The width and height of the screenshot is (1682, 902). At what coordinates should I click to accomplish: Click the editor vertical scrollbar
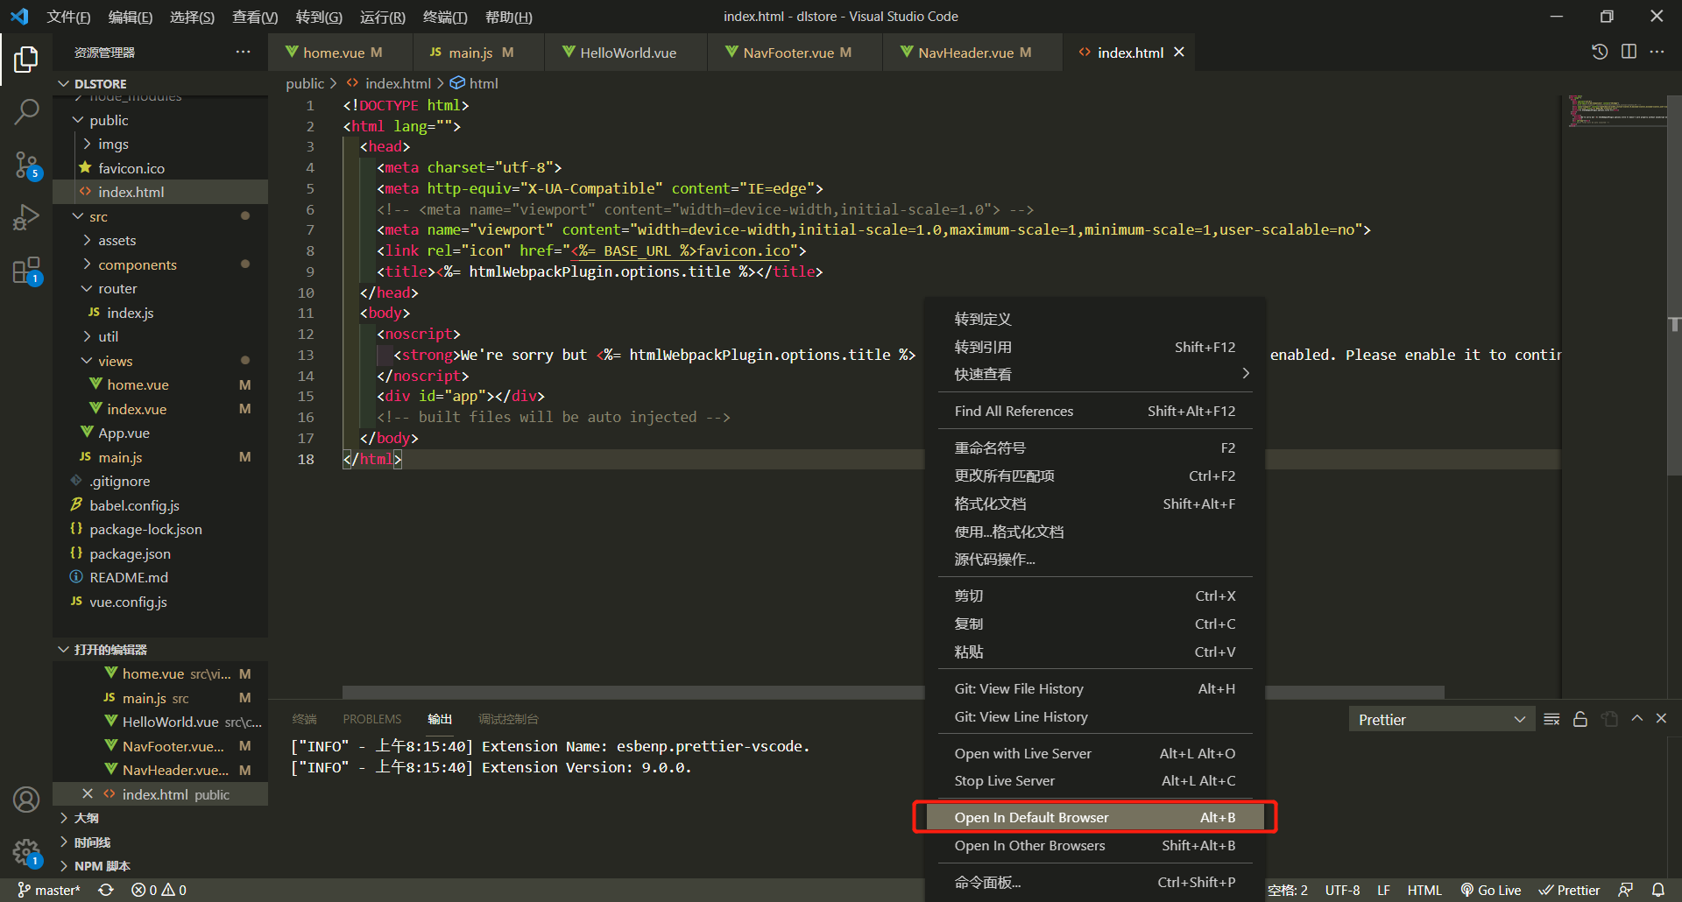[x=1674, y=285]
